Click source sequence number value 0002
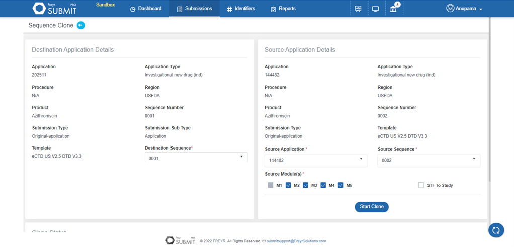 [383, 116]
